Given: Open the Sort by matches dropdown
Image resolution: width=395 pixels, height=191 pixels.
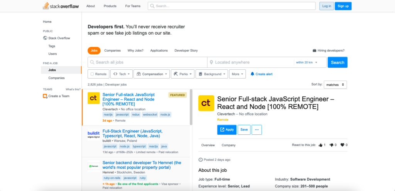Looking at the screenshot, I should pyautogui.click(x=334, y=84).
